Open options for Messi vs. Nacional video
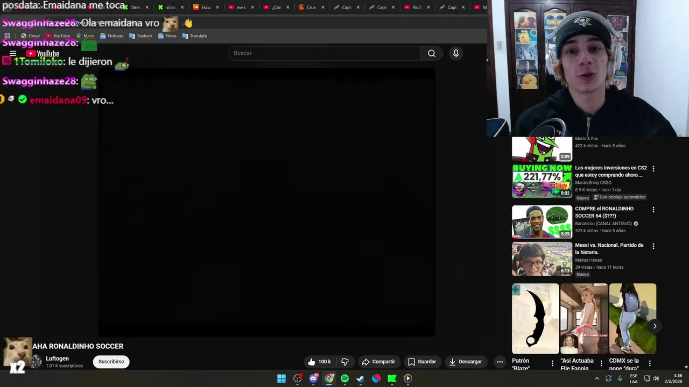The width and height of the screenshot is (689, 387). (x=653, y=246)
